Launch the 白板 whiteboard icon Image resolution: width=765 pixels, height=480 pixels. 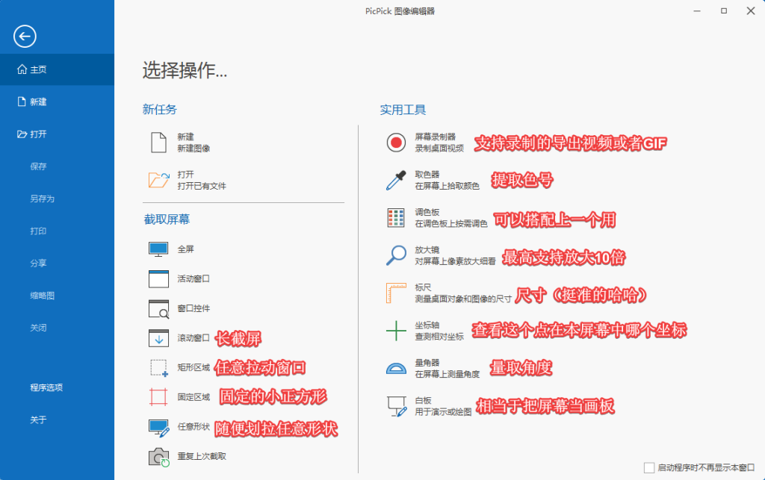pyautogui.click(x=397, y=406)
